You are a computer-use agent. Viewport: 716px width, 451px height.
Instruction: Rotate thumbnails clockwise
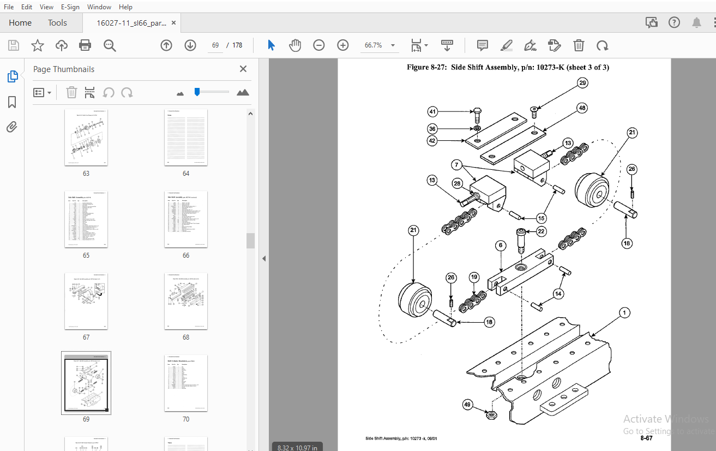click(x=127, y=93)
